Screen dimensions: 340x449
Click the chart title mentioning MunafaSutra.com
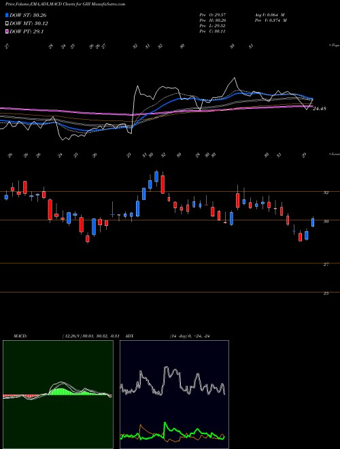pos(65,4)
